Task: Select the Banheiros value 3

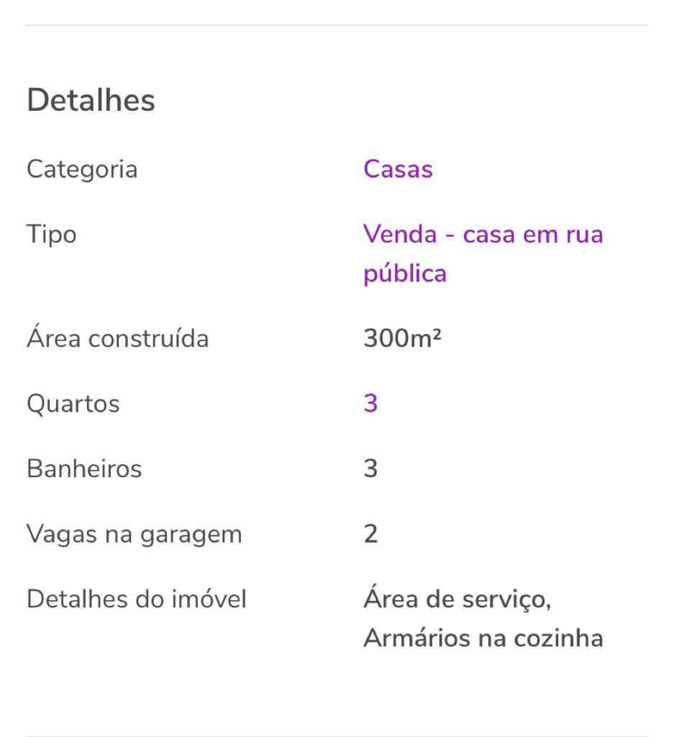Action: pos(370,469)
